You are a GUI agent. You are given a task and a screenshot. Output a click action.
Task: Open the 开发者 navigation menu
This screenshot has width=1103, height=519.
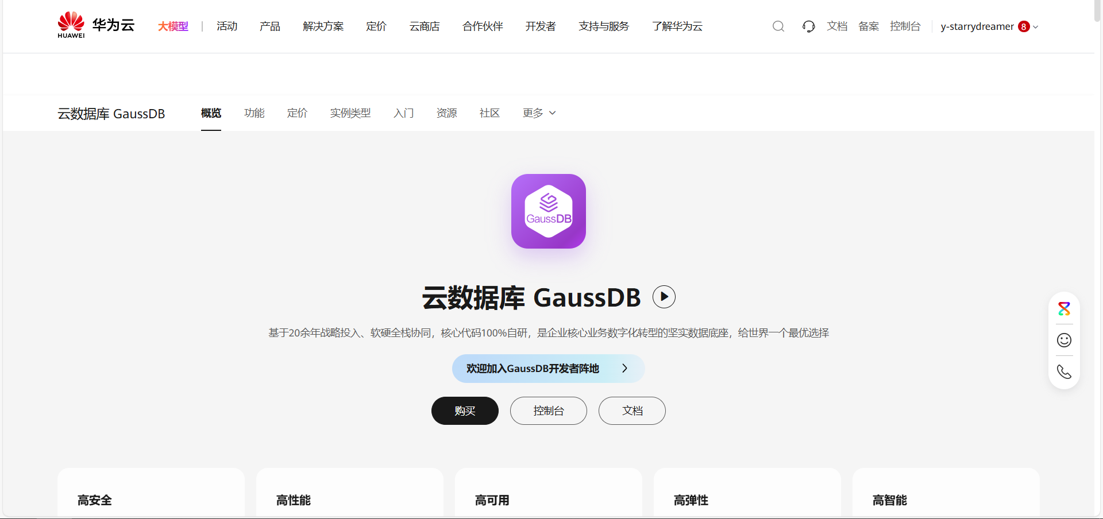click(541, 26)
